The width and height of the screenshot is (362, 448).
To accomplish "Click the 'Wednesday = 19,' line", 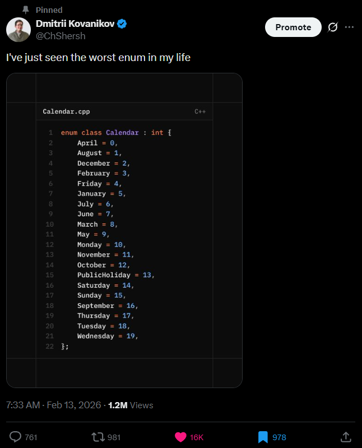I will (108, 335).
